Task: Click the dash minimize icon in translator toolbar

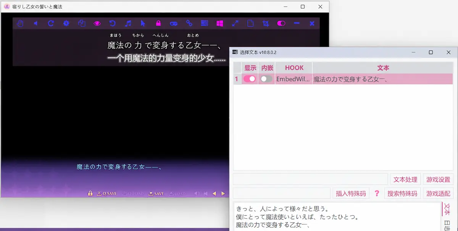Action: click(x=297, y=24)
